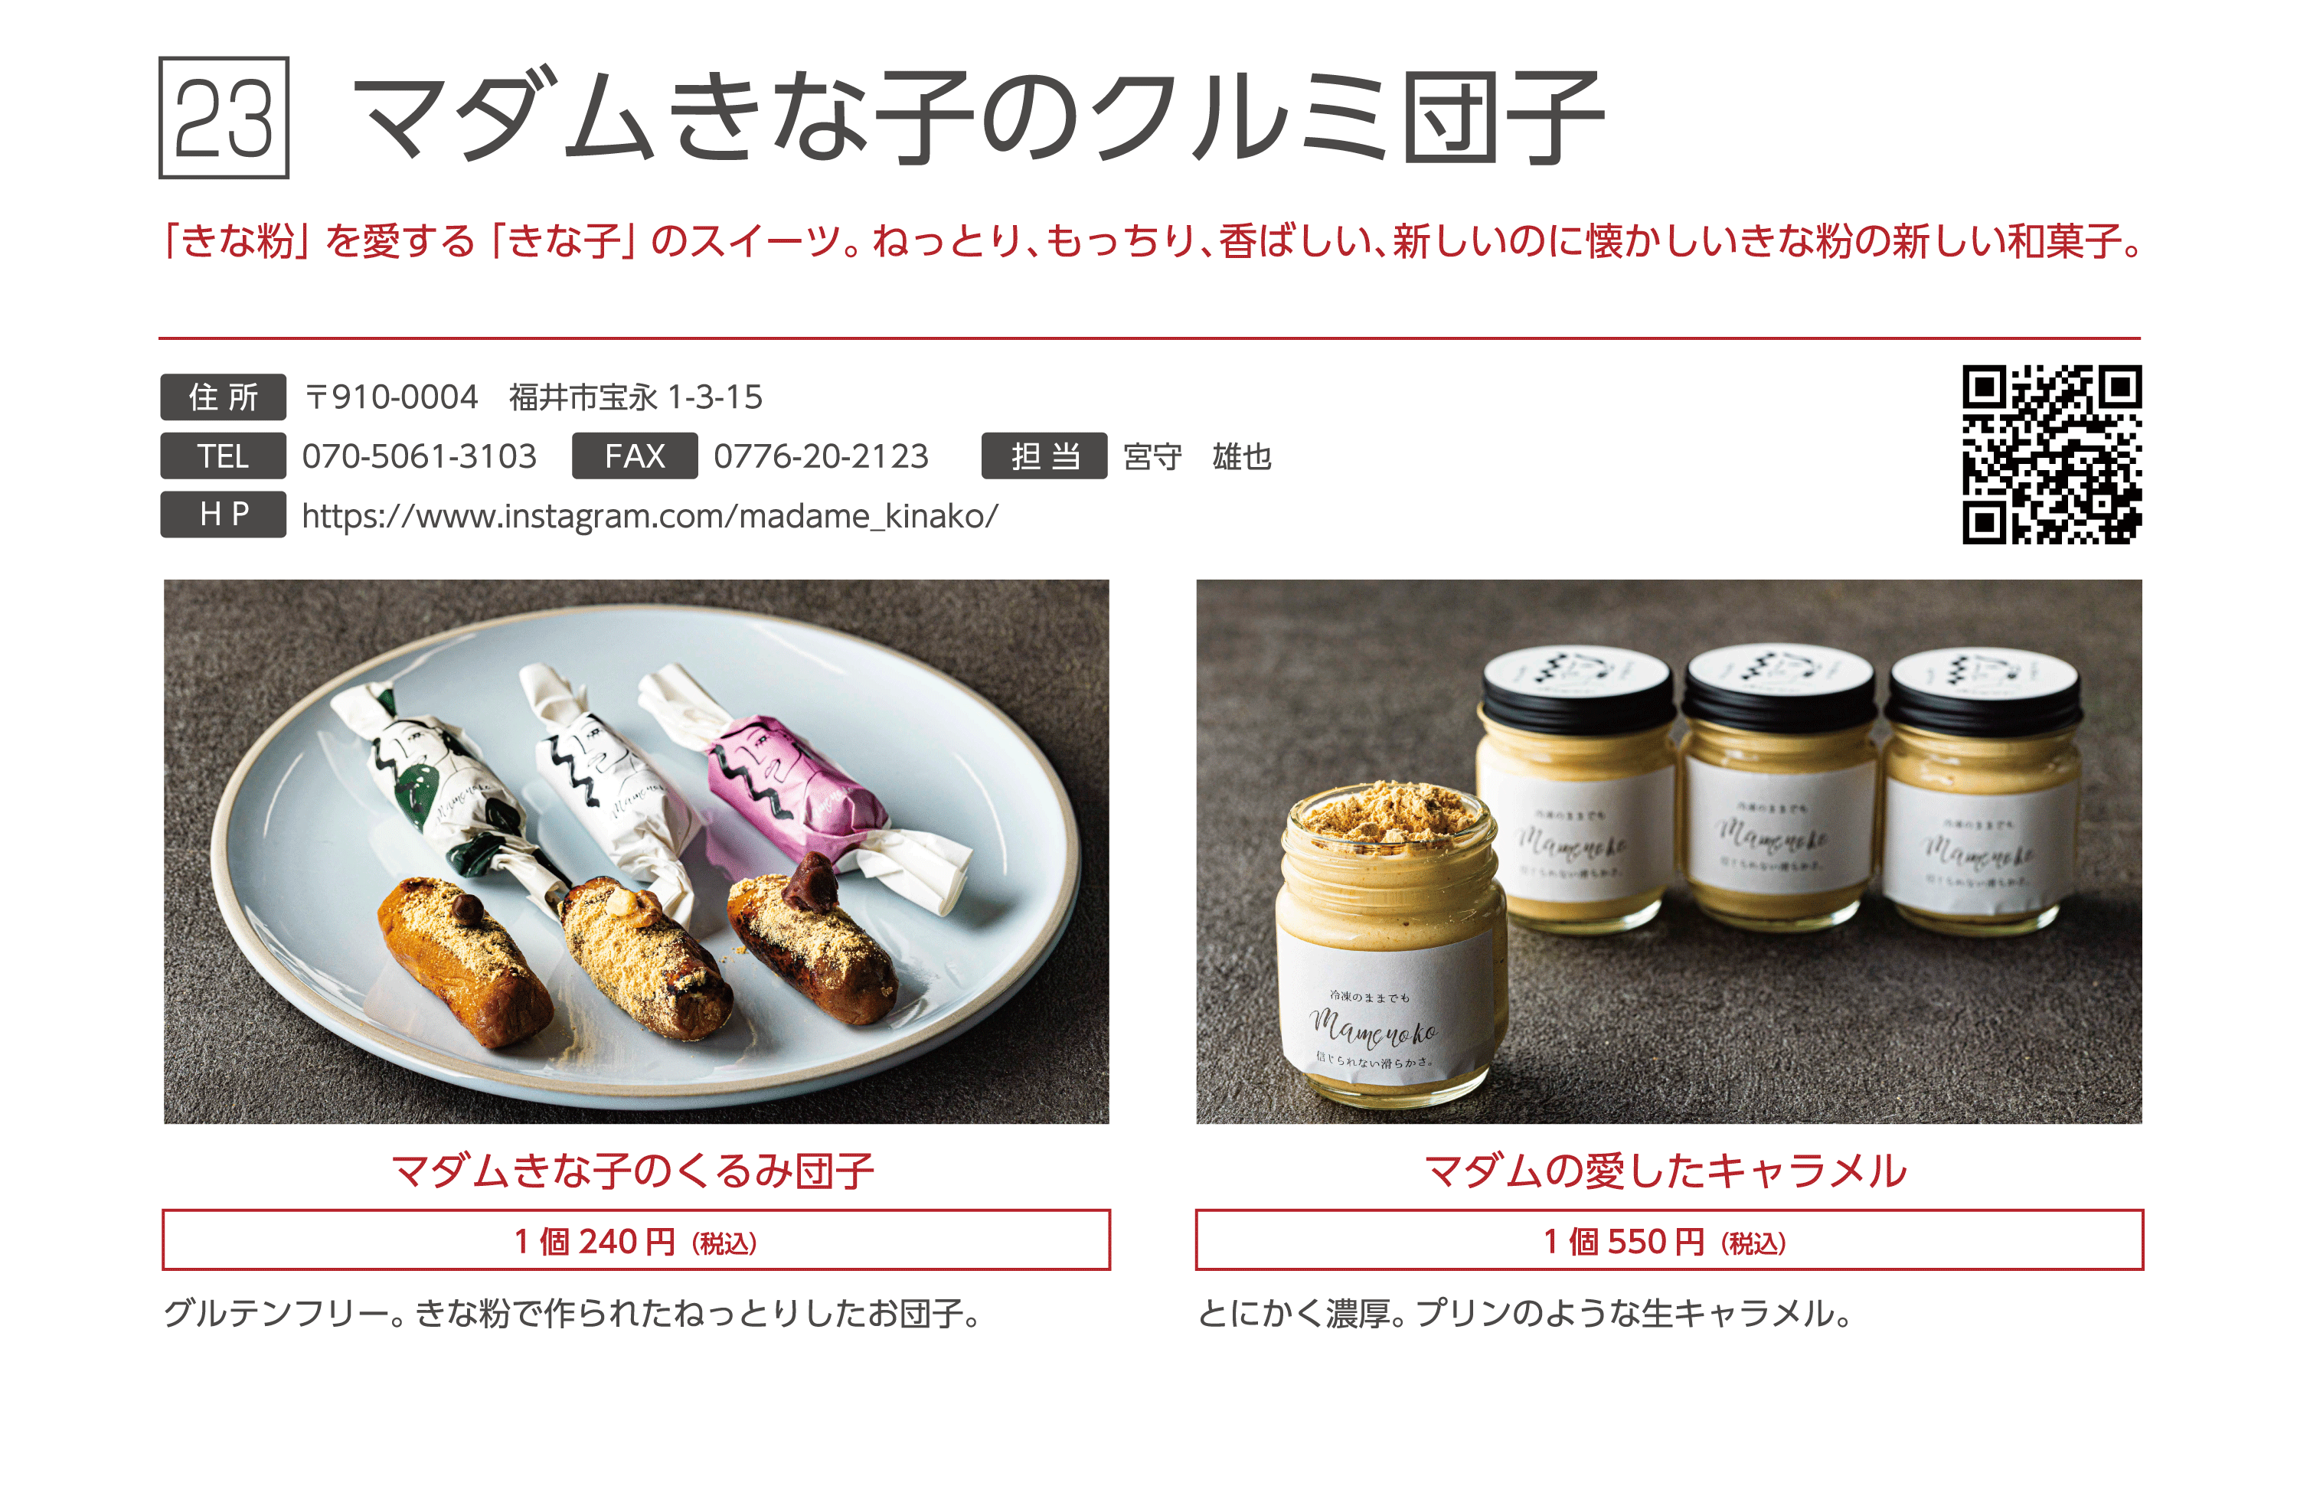Screen dimensions: 2297x1496
Task: Click the FAX label badge
Action: [634, 456]
